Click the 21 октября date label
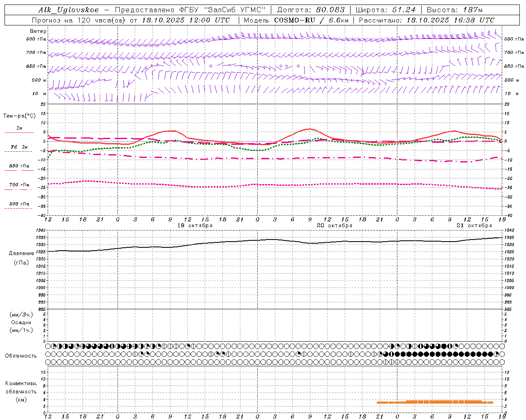The width and height of the screenshot is (526, 420). (474, 226)
